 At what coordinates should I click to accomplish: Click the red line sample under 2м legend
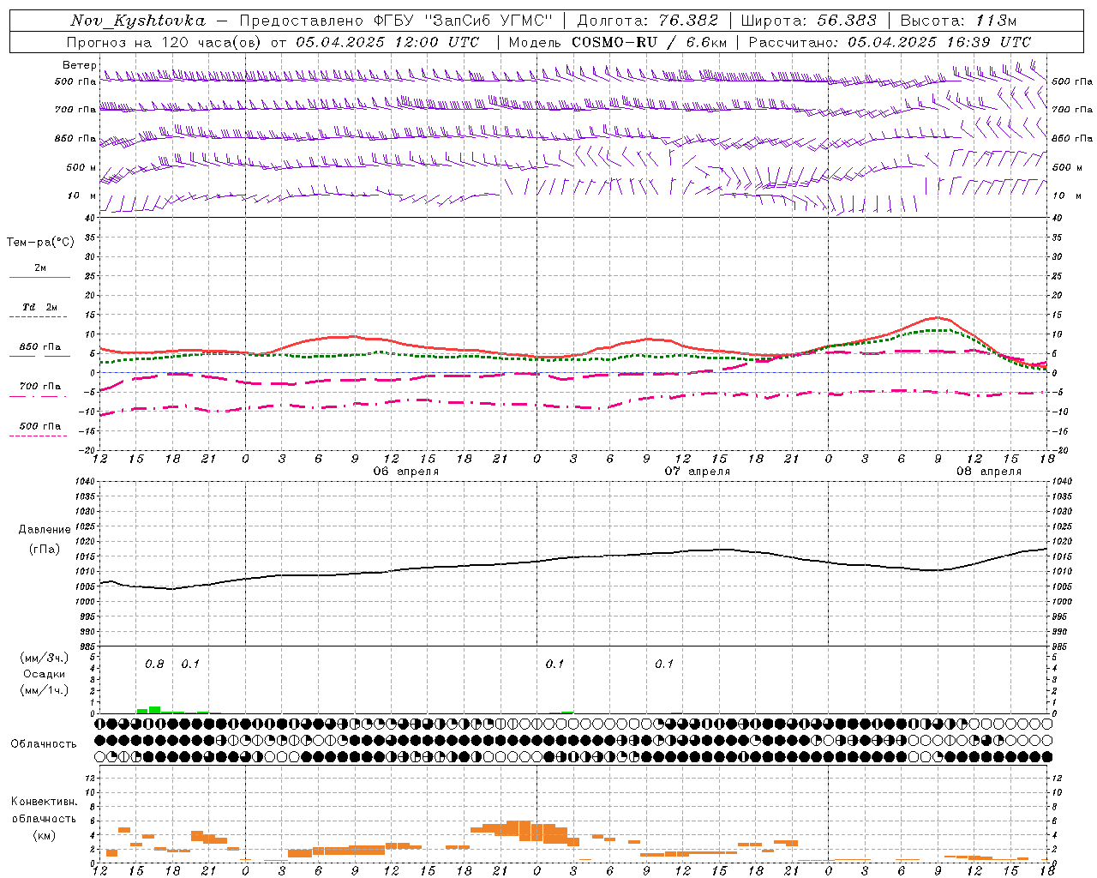(39, 278)
